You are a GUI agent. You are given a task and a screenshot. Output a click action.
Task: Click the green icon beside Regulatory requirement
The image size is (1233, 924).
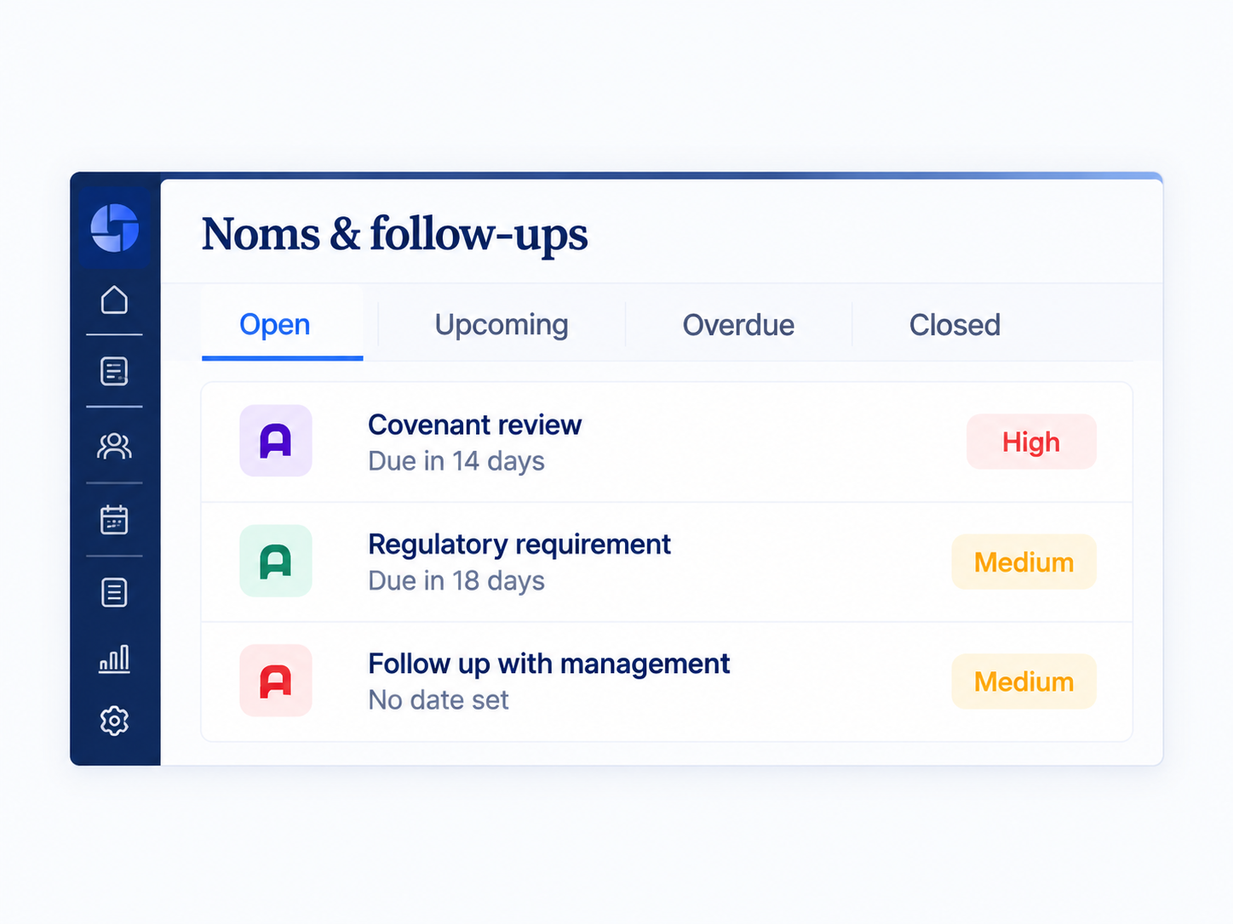coord(276,561)
